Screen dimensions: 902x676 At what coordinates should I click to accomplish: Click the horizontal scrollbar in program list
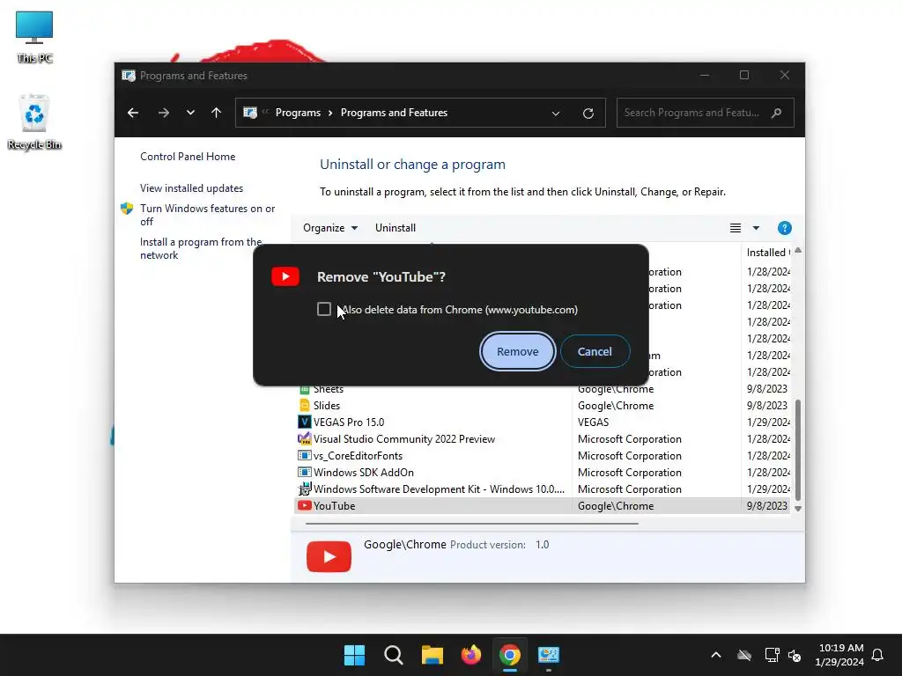pyautogui.click(x=472, y=524)
